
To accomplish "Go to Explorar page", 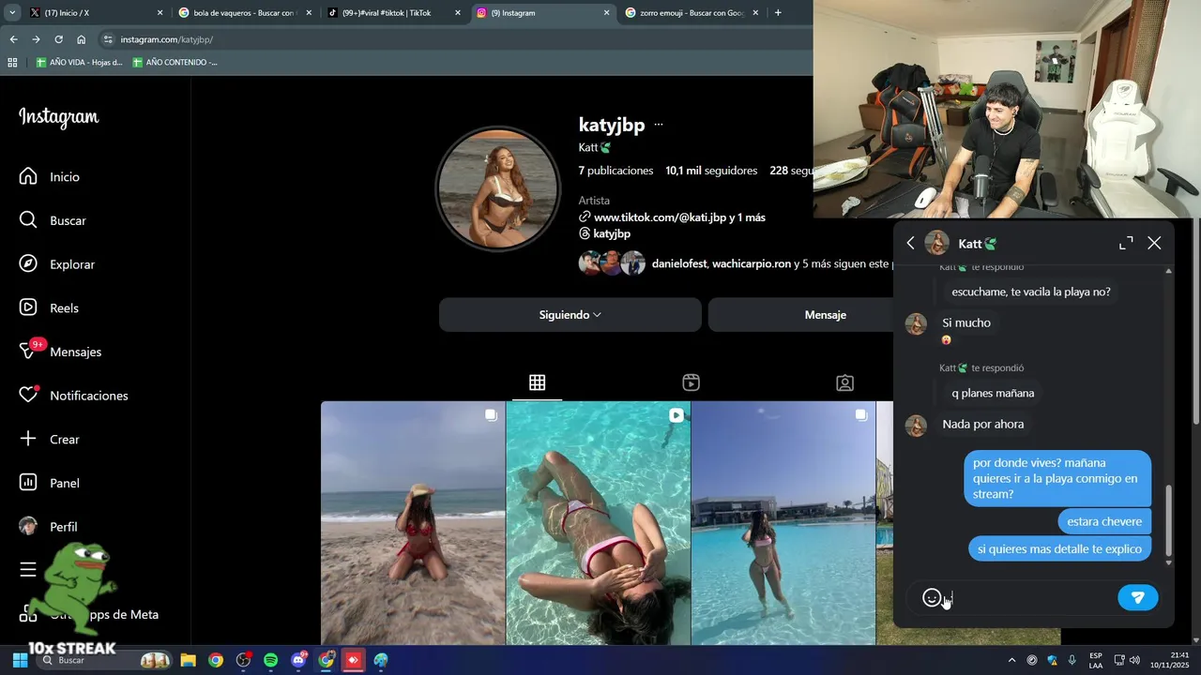I will [58, 264].
